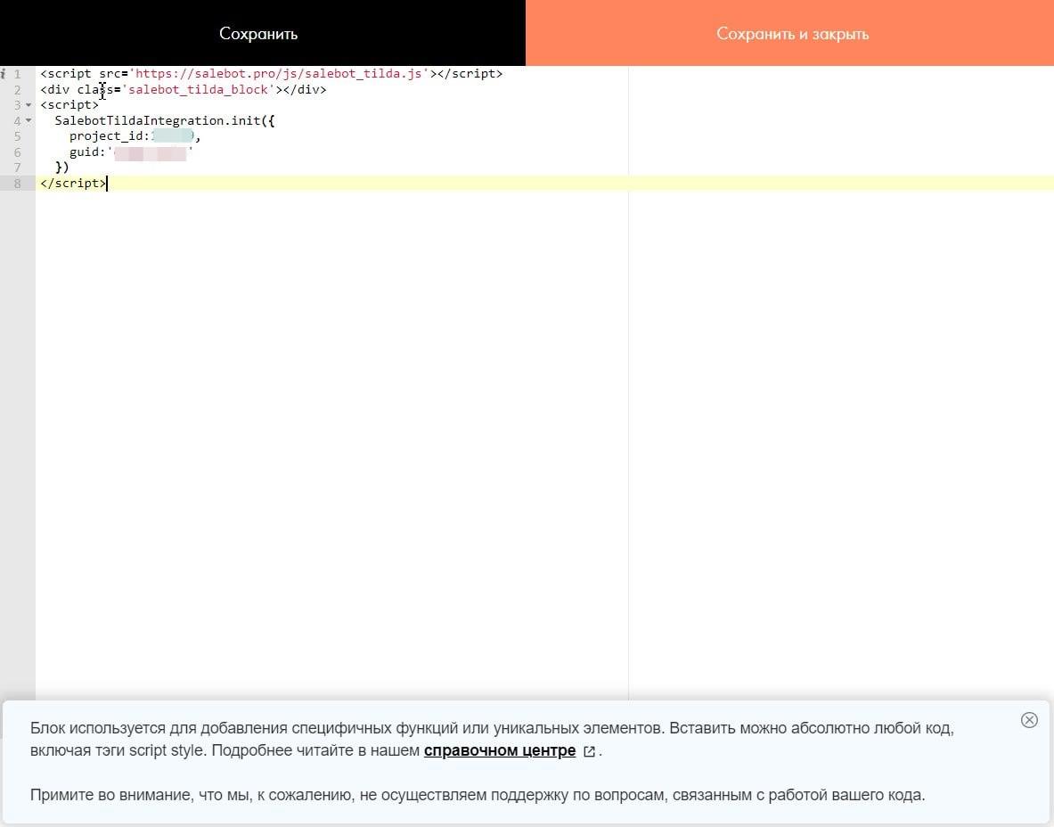Click line number 5 in the gutter
The image size is (1054, 827).
18,136
